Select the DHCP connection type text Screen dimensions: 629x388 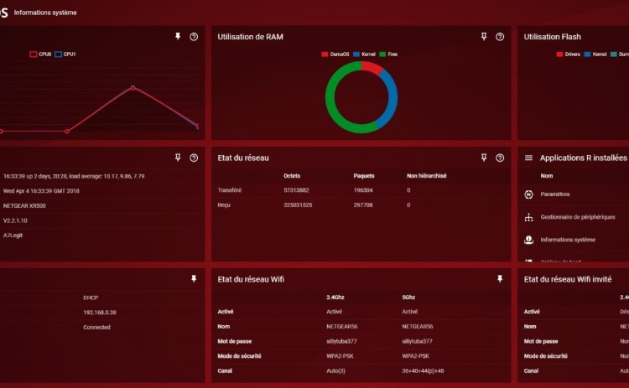pos(91,297)
